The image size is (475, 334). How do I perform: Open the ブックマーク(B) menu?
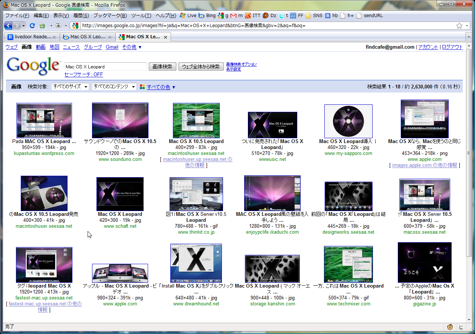(x=110, y=16)
